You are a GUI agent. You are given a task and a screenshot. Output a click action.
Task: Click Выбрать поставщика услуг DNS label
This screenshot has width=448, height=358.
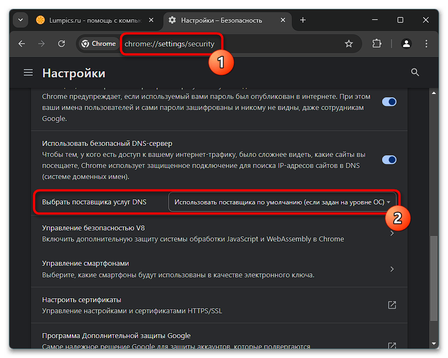click(94, 202)
